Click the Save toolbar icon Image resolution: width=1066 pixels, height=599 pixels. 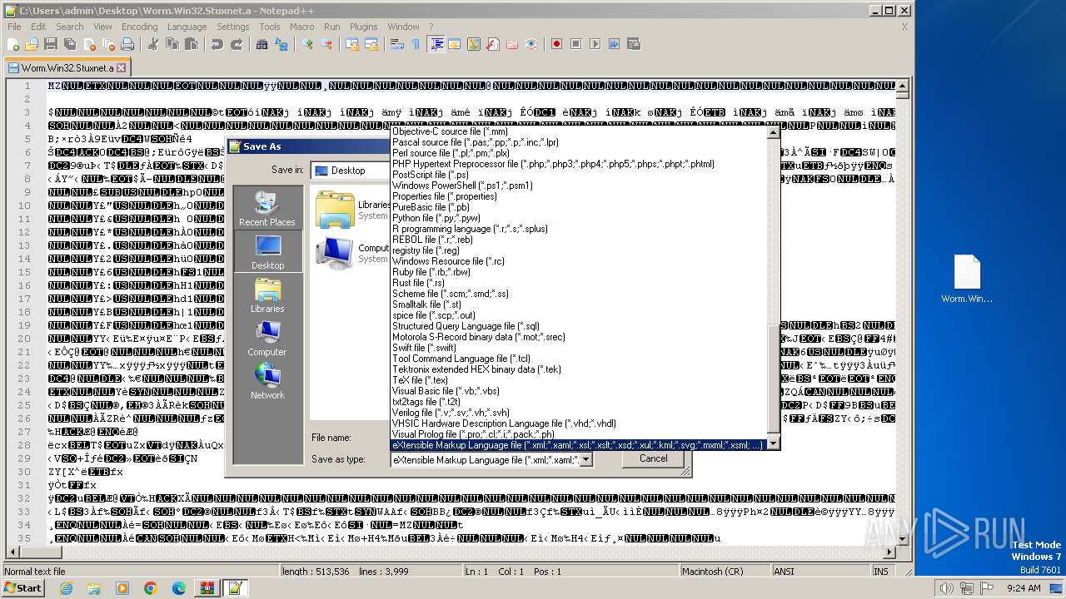click(50, 44)
